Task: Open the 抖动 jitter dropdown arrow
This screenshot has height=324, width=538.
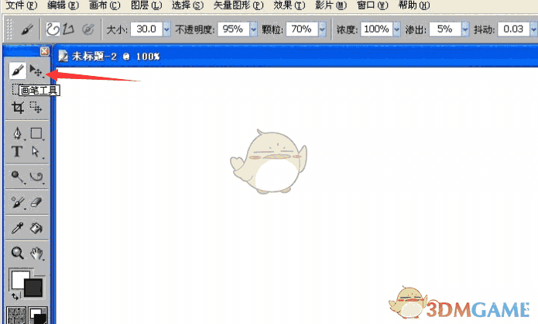Action: click(533, 29)
